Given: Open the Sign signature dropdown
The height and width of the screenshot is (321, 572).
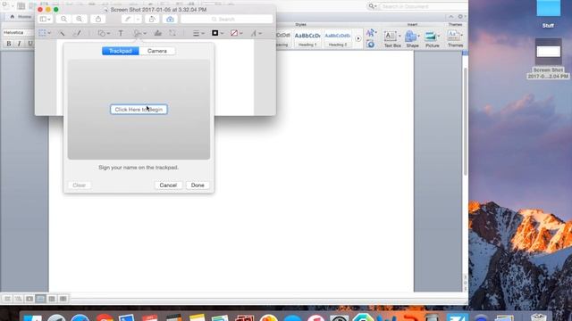Looking at the screenshot, I should click(140, 33).
